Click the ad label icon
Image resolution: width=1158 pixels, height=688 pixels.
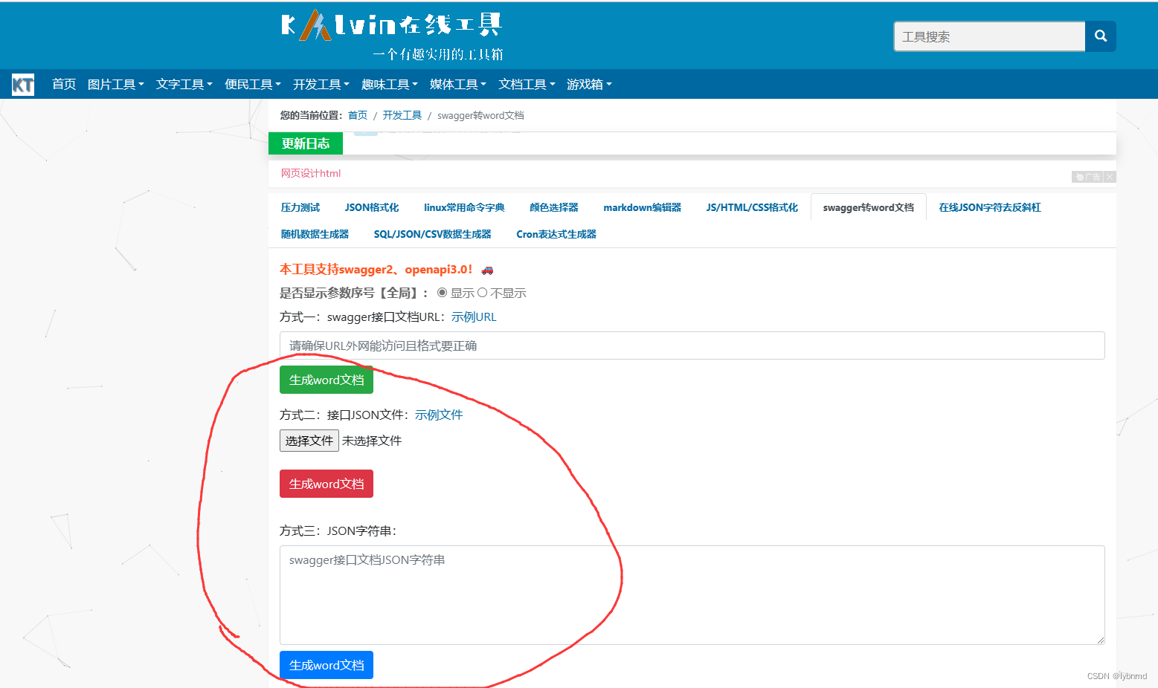click(1088, 177)
